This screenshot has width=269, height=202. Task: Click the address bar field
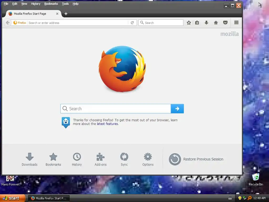click(78, 23)
